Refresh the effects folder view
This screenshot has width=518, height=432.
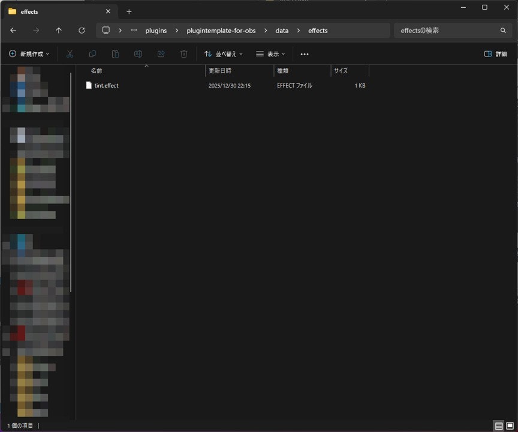coord(82,31)
